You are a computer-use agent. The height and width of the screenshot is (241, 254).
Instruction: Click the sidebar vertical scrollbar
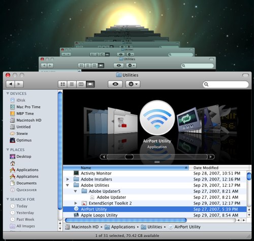click(x=60, y=151)
